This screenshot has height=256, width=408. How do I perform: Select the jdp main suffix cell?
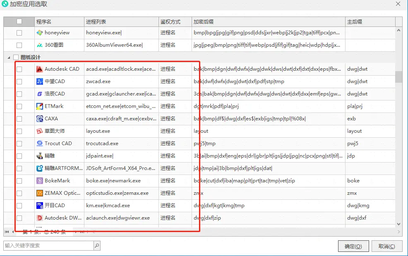(x=370, y=156)
